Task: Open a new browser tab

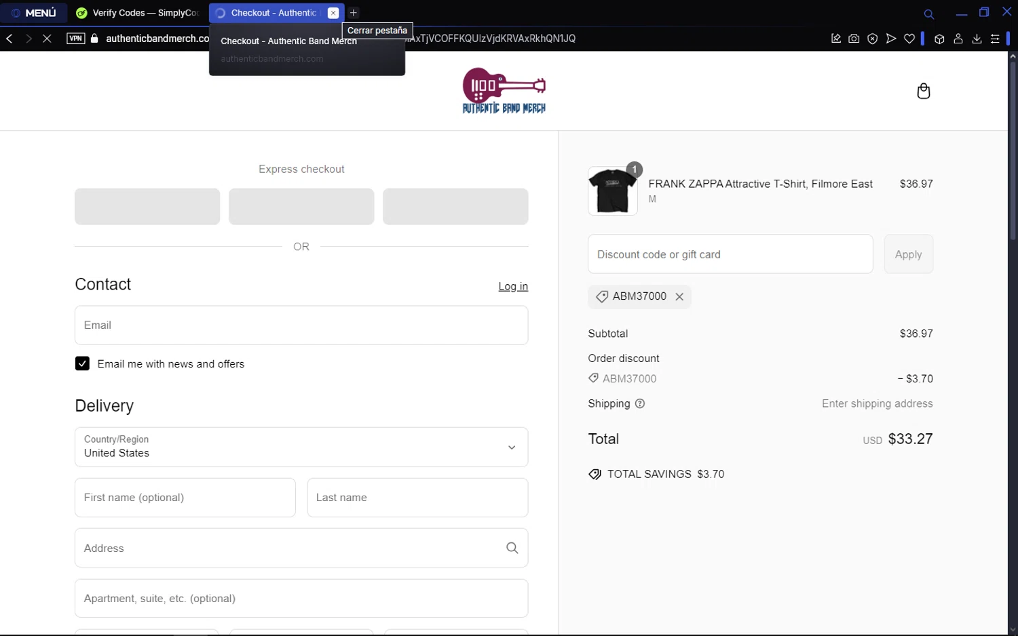Action: point(354,13)
